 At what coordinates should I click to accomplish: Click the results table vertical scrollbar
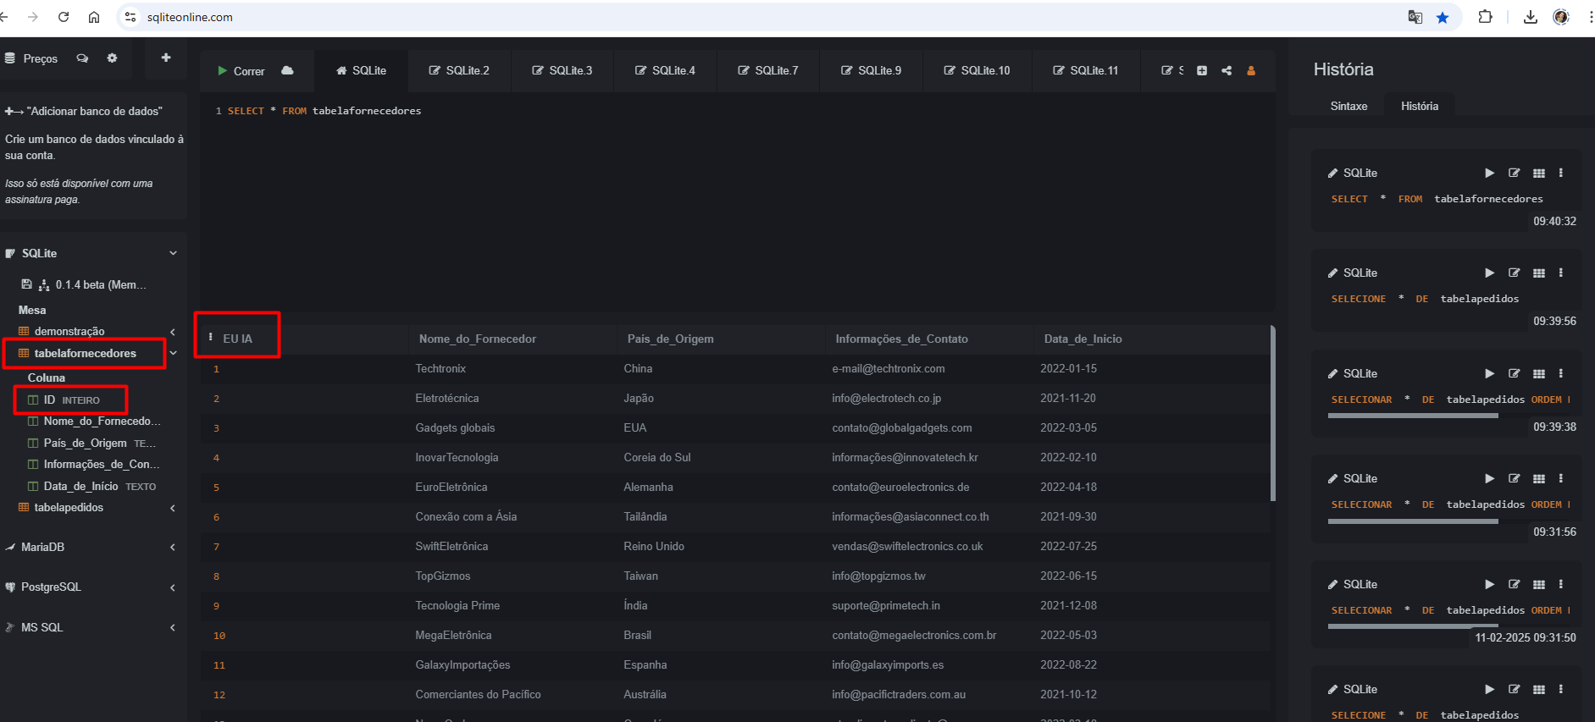1273,413
